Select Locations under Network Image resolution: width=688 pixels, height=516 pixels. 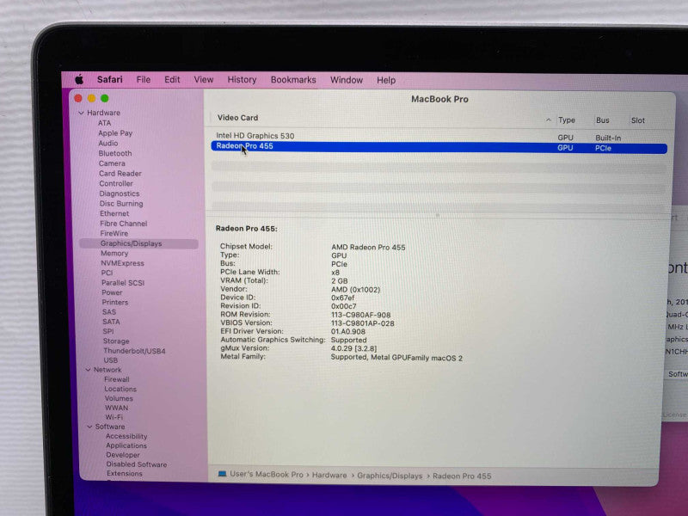120,389
